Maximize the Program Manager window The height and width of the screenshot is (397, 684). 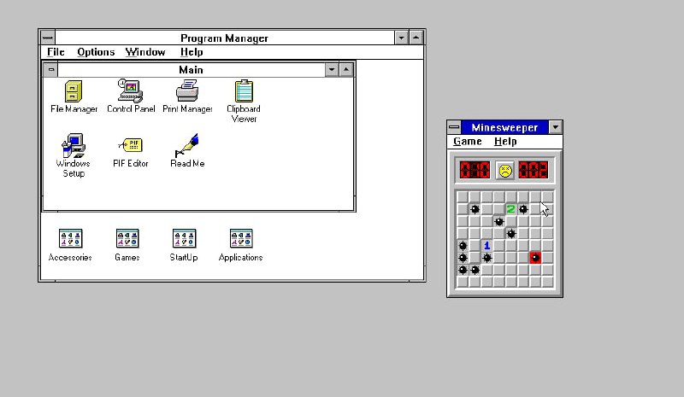(416, 38)
